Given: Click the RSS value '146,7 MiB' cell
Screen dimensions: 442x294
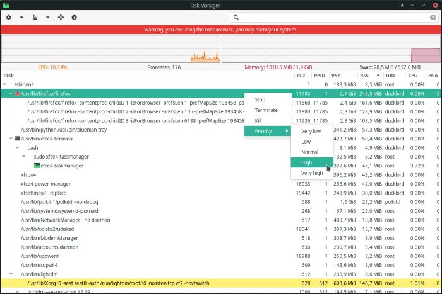Looking at the screenshot, I should (x=371, y=283).
